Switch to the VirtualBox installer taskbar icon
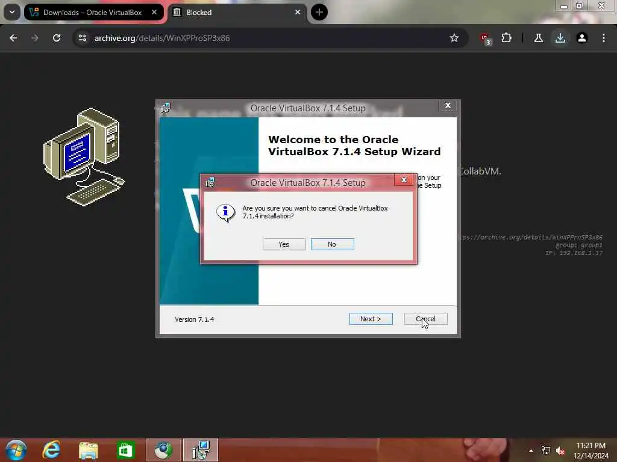 (x=201, y=450)
